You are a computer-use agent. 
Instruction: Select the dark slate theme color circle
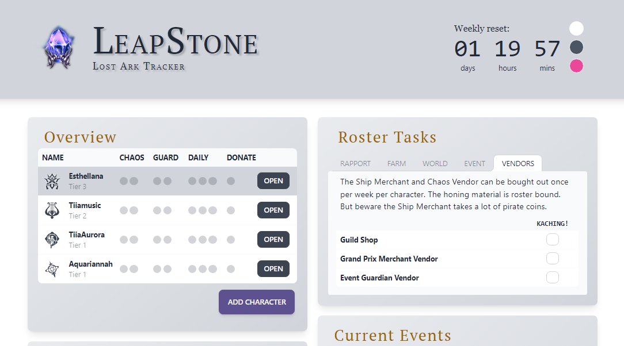(x=576, y=47)
